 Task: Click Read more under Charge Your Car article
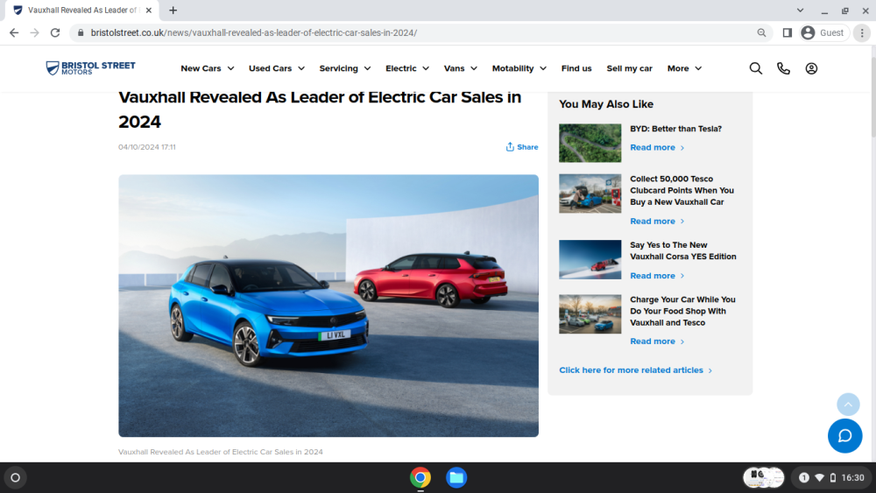click(x=657, y=342)
